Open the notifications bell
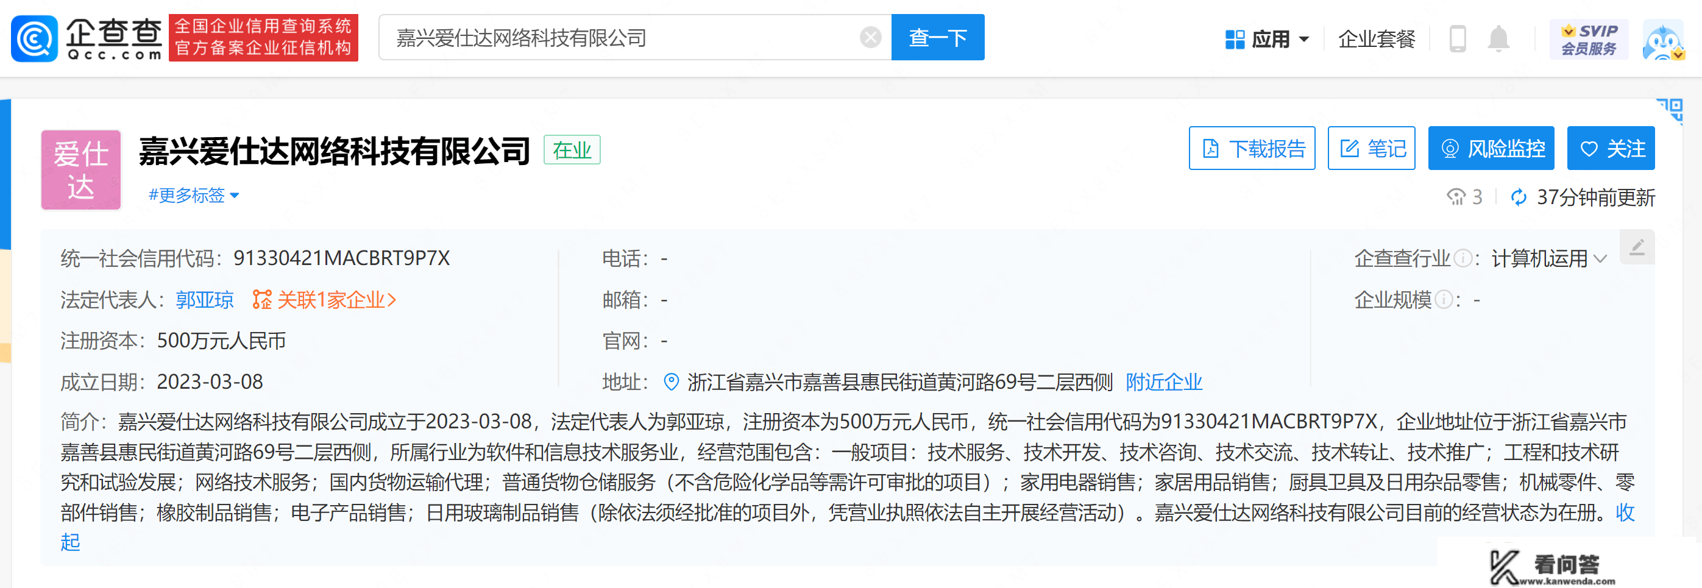This screenshot has width=1702, height=588. click(x=1498, y=38)
